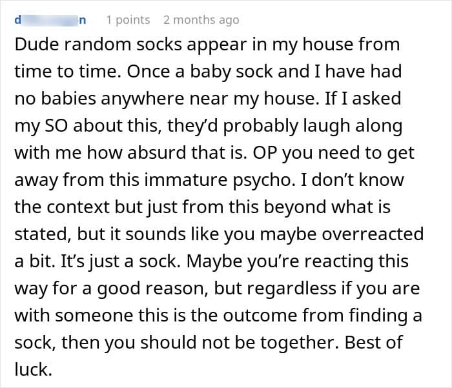Click the words 'the context' in comment
Screen dimensions: 452x388
62,207
